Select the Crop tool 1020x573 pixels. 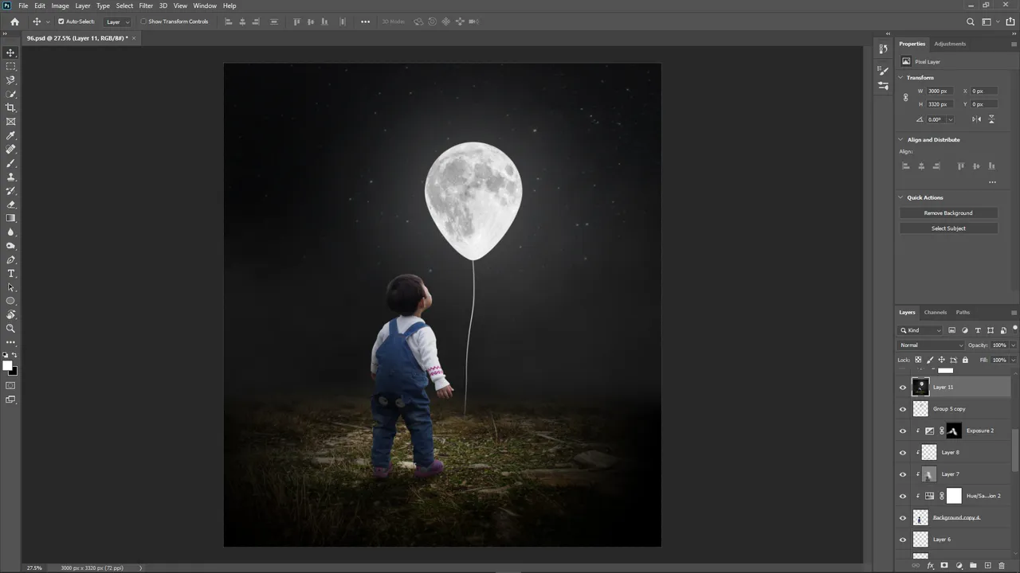click(x=10, y=107)
